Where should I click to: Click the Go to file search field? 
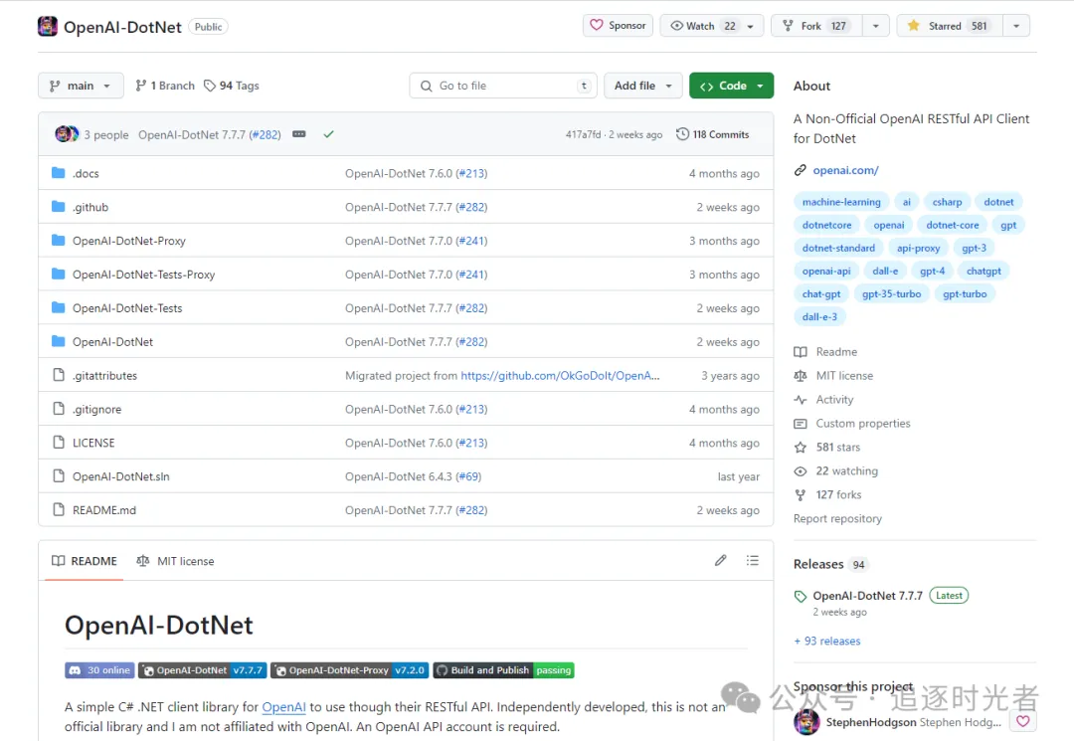coord(503,86)
